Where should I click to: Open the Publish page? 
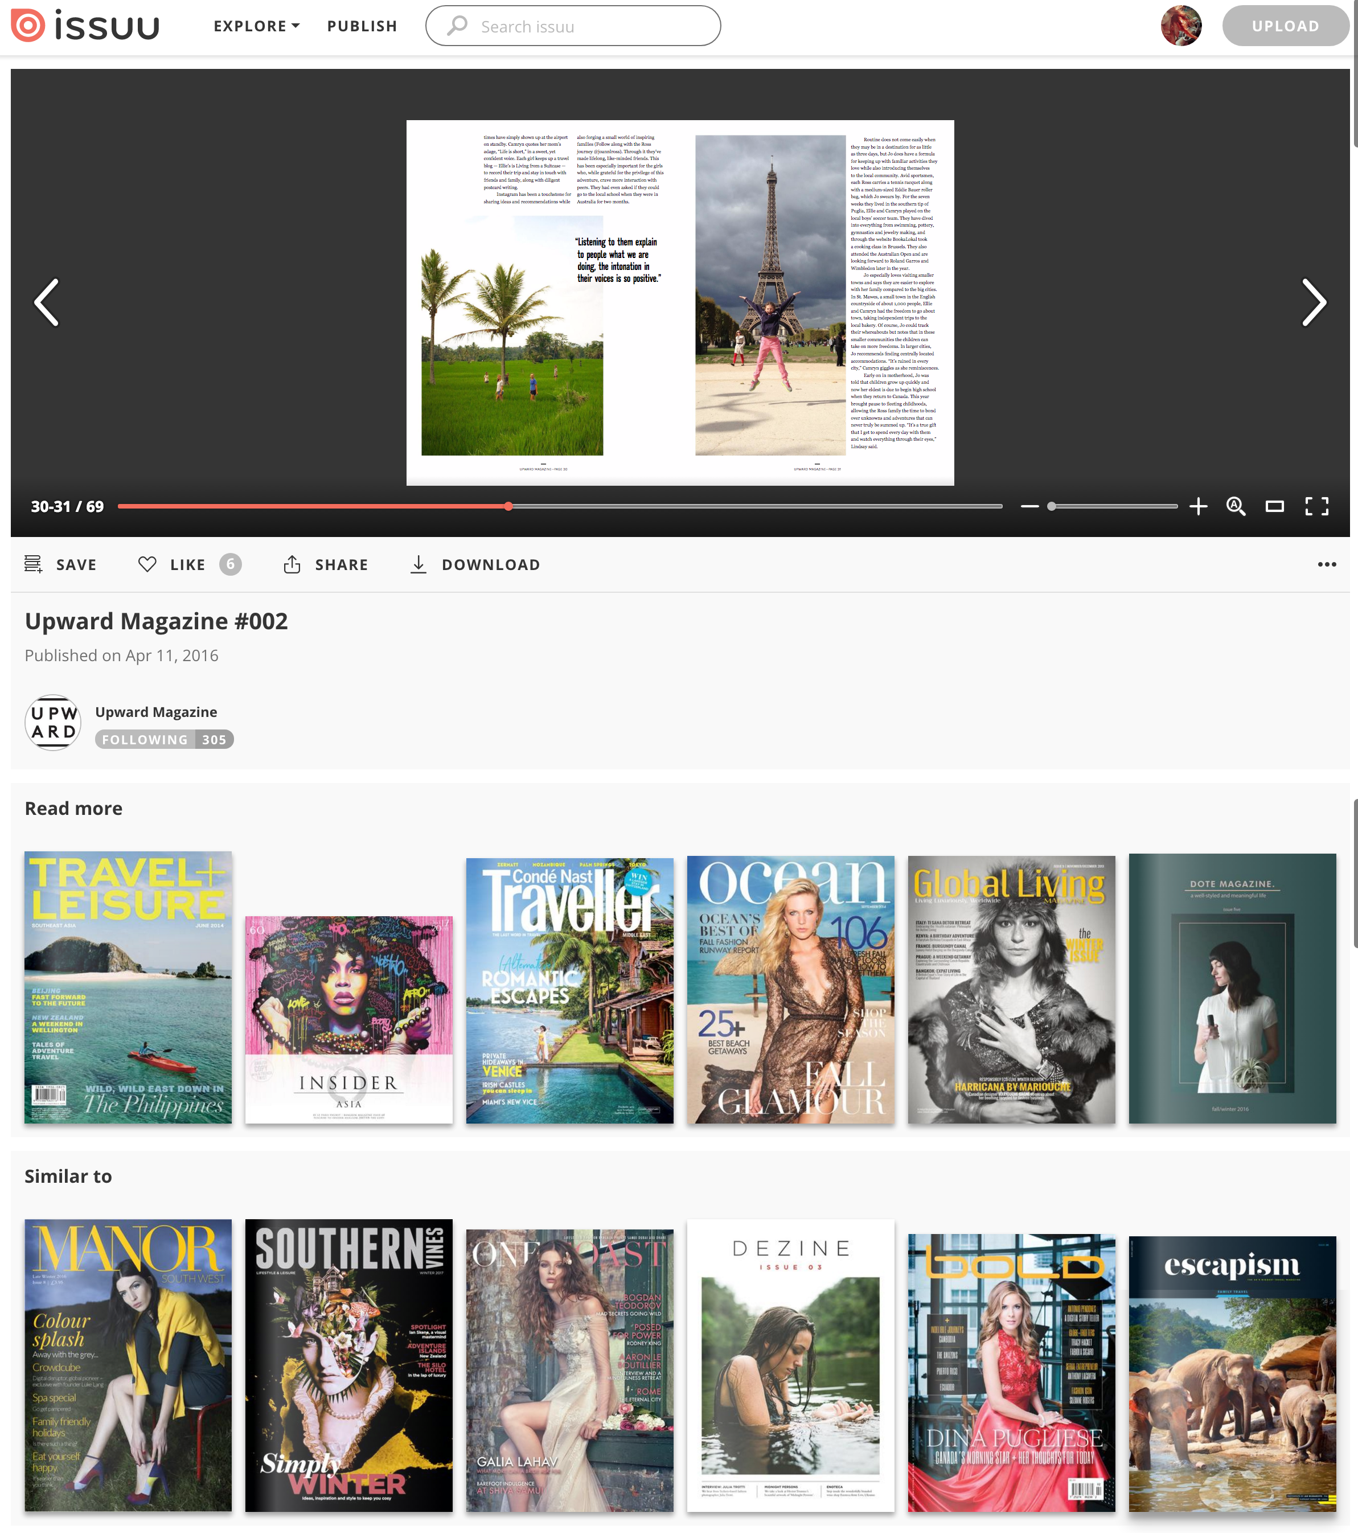click(x=362, y=26)
